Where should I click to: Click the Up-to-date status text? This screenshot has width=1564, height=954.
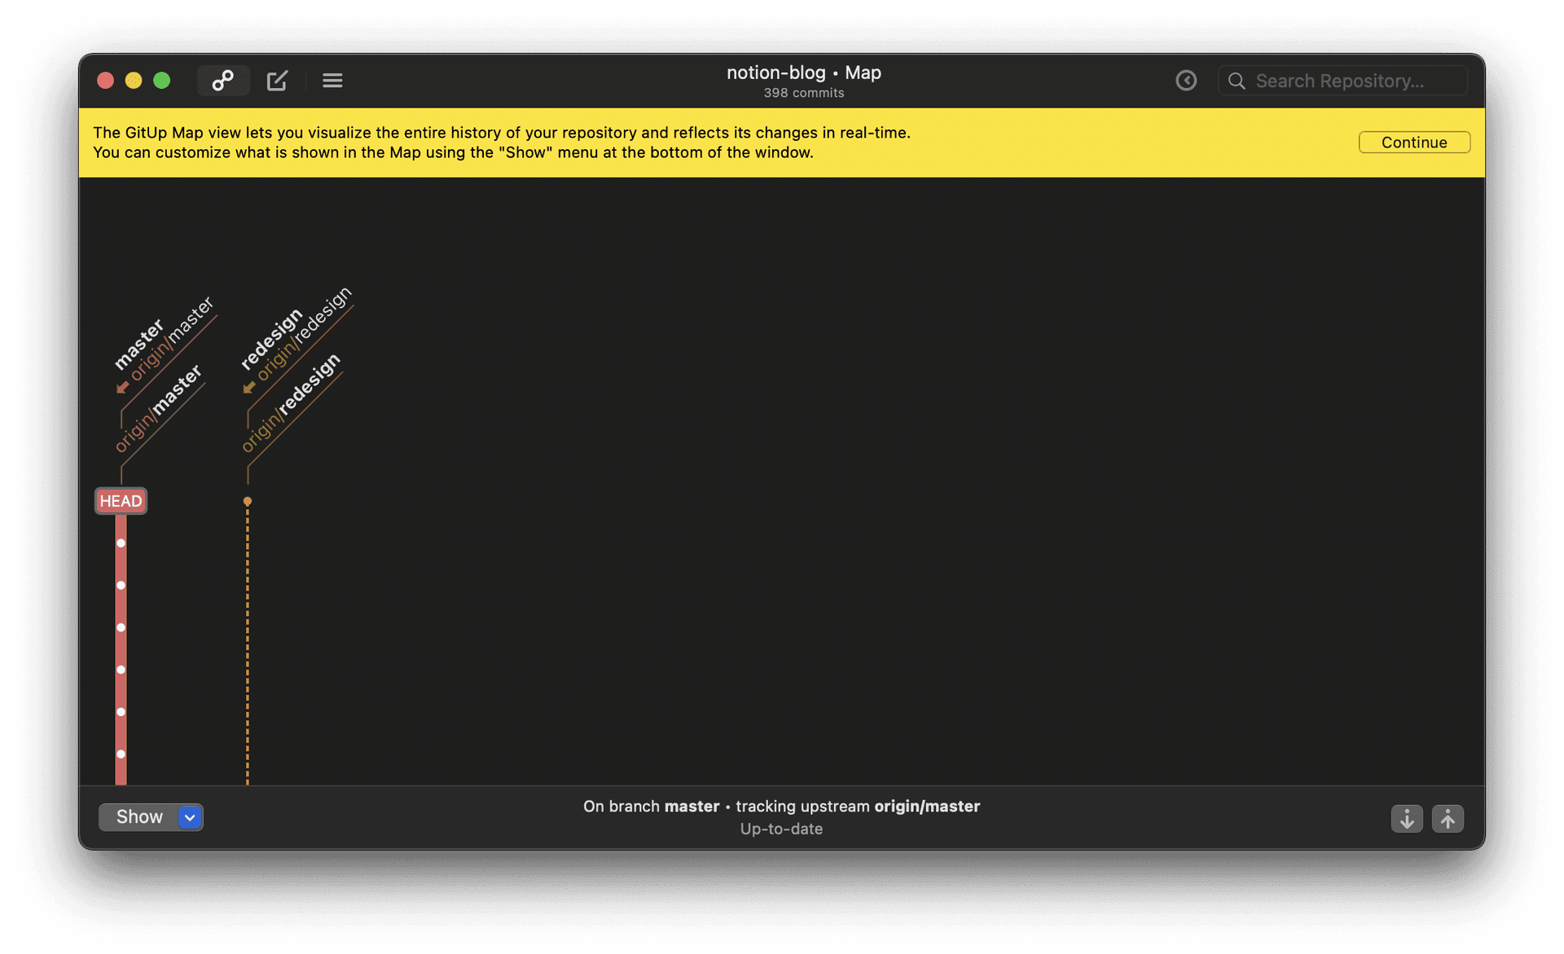click(781, 829)
